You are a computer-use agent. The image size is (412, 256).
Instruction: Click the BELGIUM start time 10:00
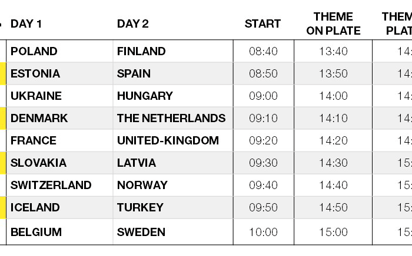(x=263, y=232)
